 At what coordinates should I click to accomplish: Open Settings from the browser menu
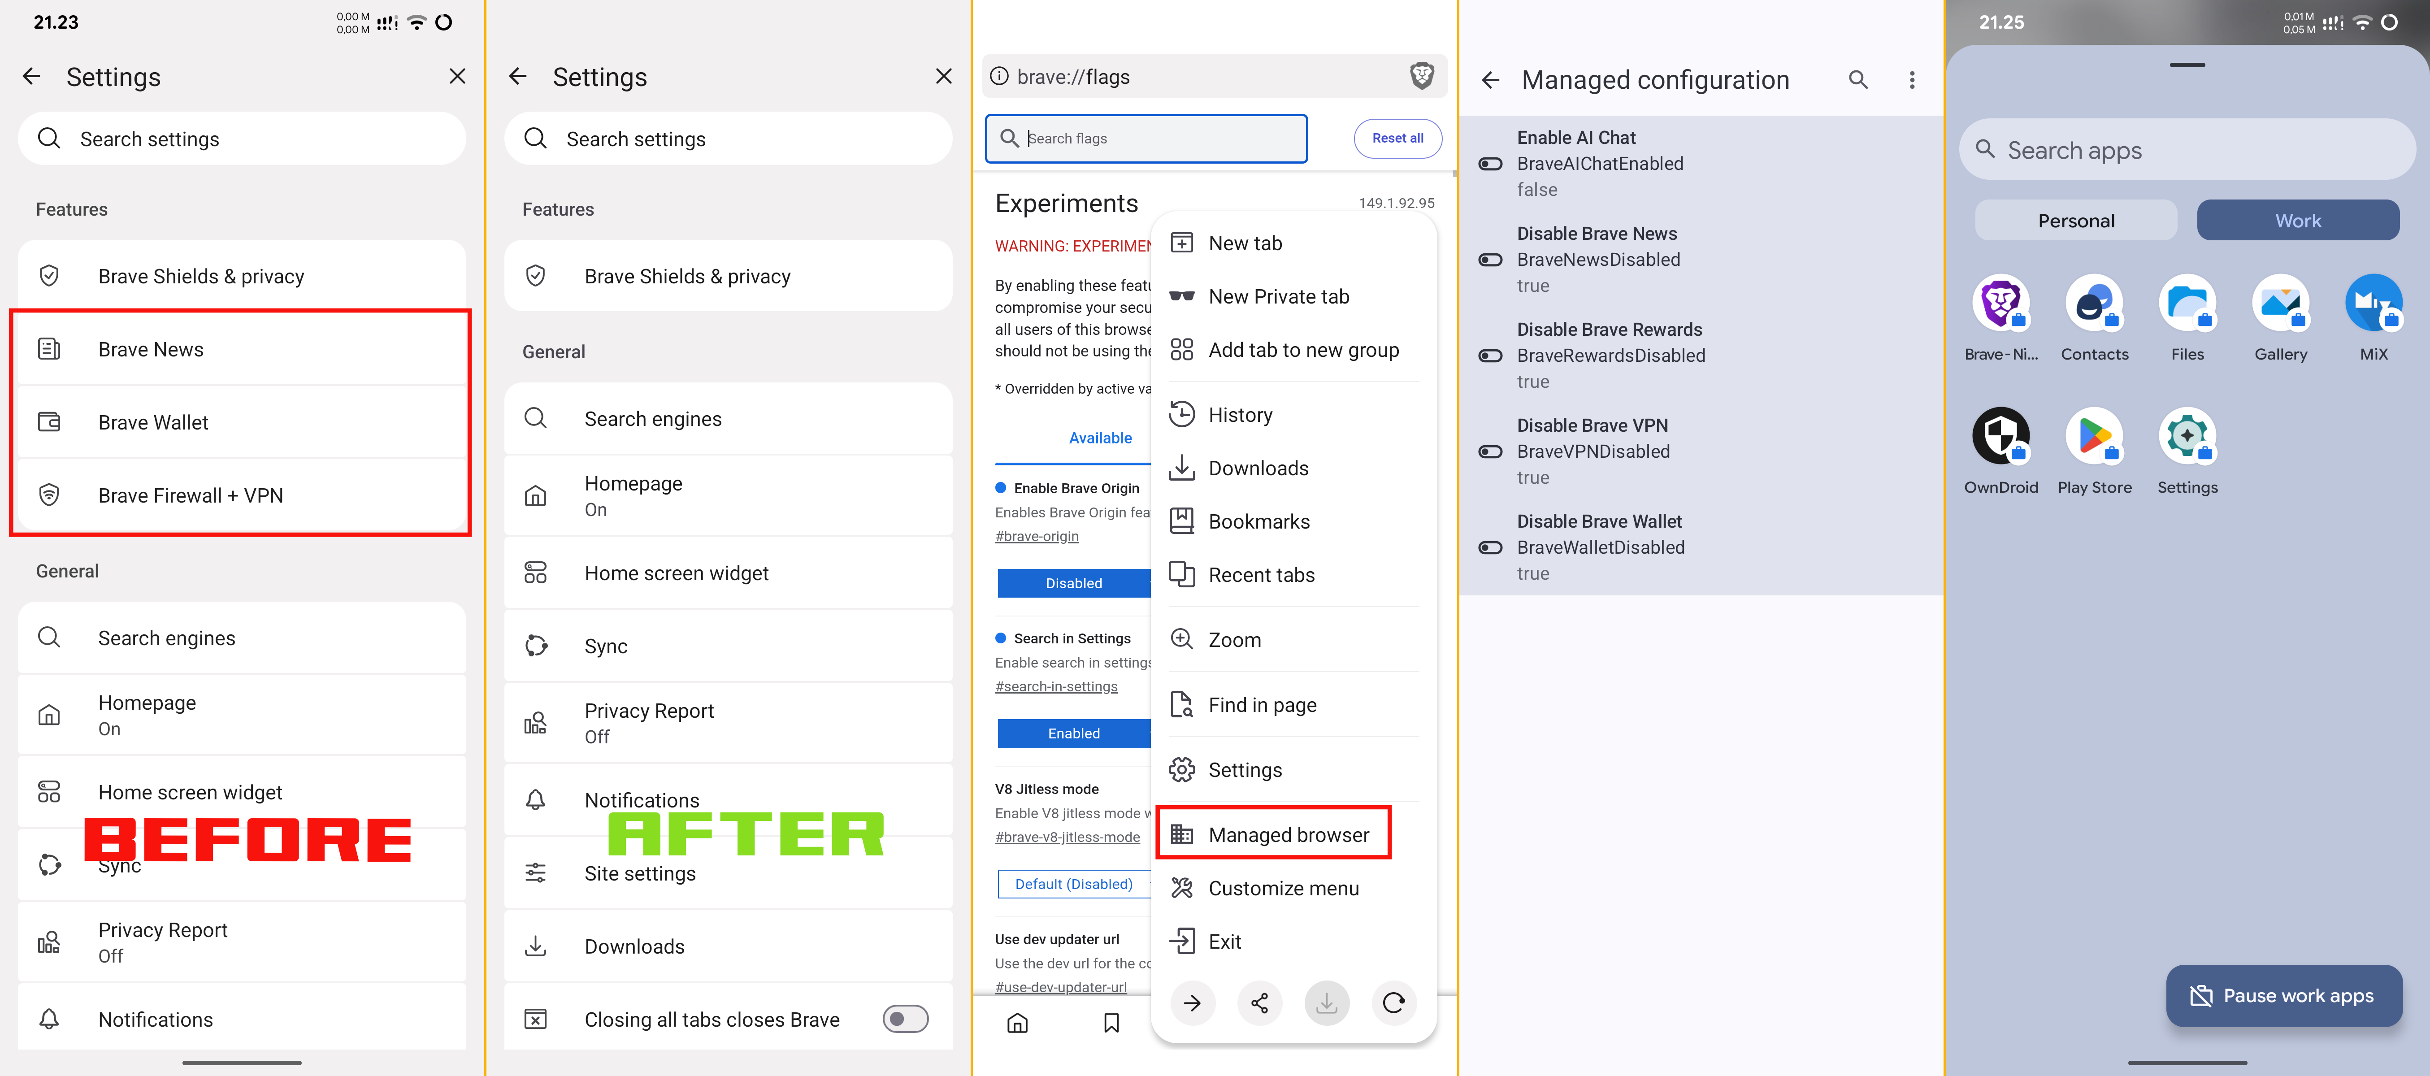[x=1294, y=769]
